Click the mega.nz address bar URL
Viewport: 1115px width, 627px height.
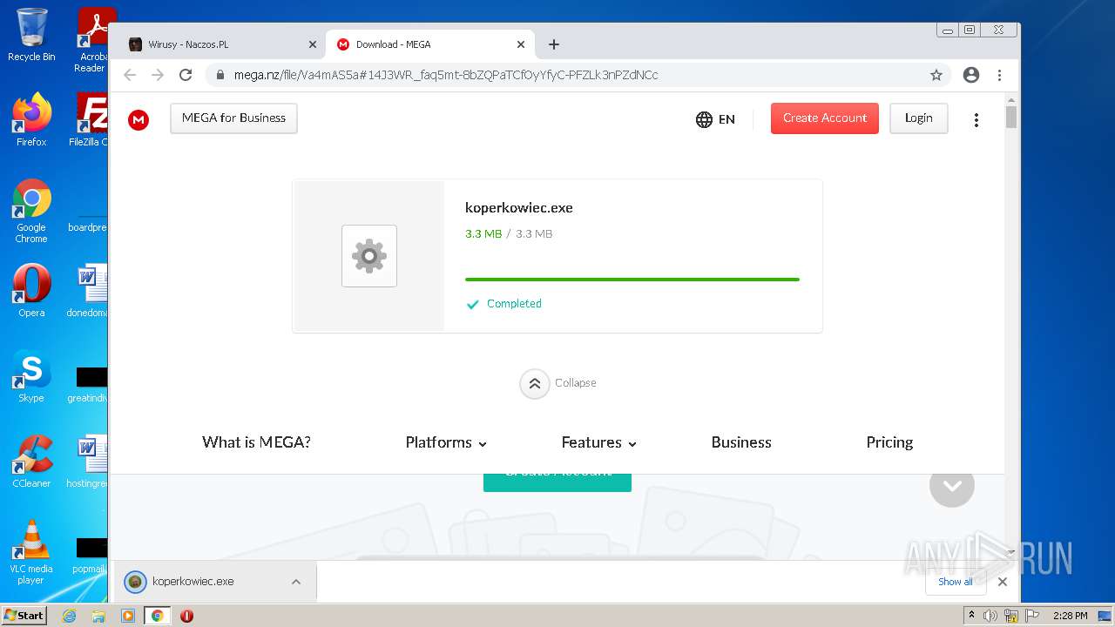pyautogui.click(x=446, y=75)
